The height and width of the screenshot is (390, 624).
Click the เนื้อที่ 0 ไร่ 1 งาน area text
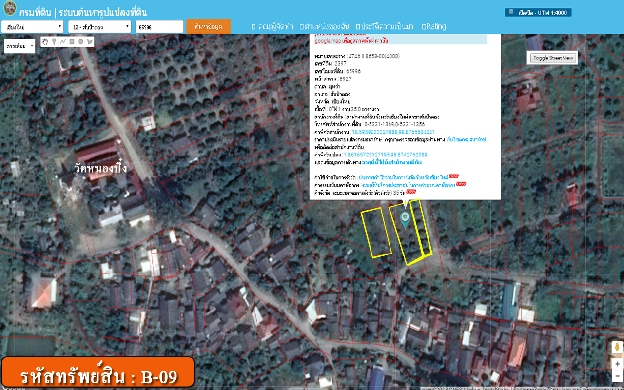click(x=347, y=109)
